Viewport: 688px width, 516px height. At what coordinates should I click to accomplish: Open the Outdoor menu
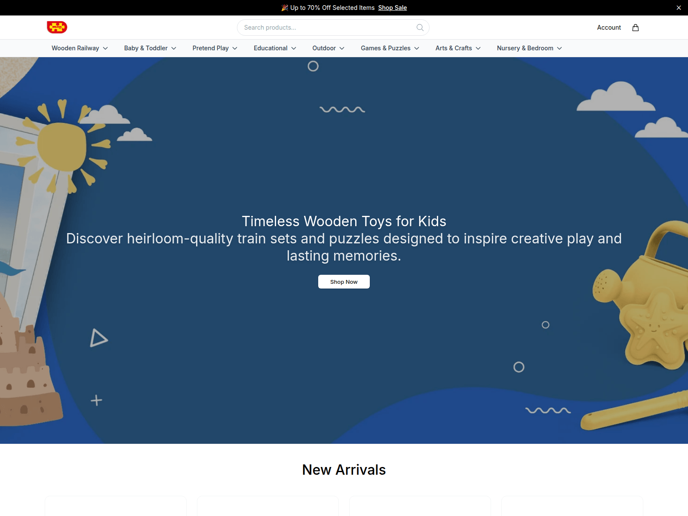pyautogui.click(x=328, y=48)
